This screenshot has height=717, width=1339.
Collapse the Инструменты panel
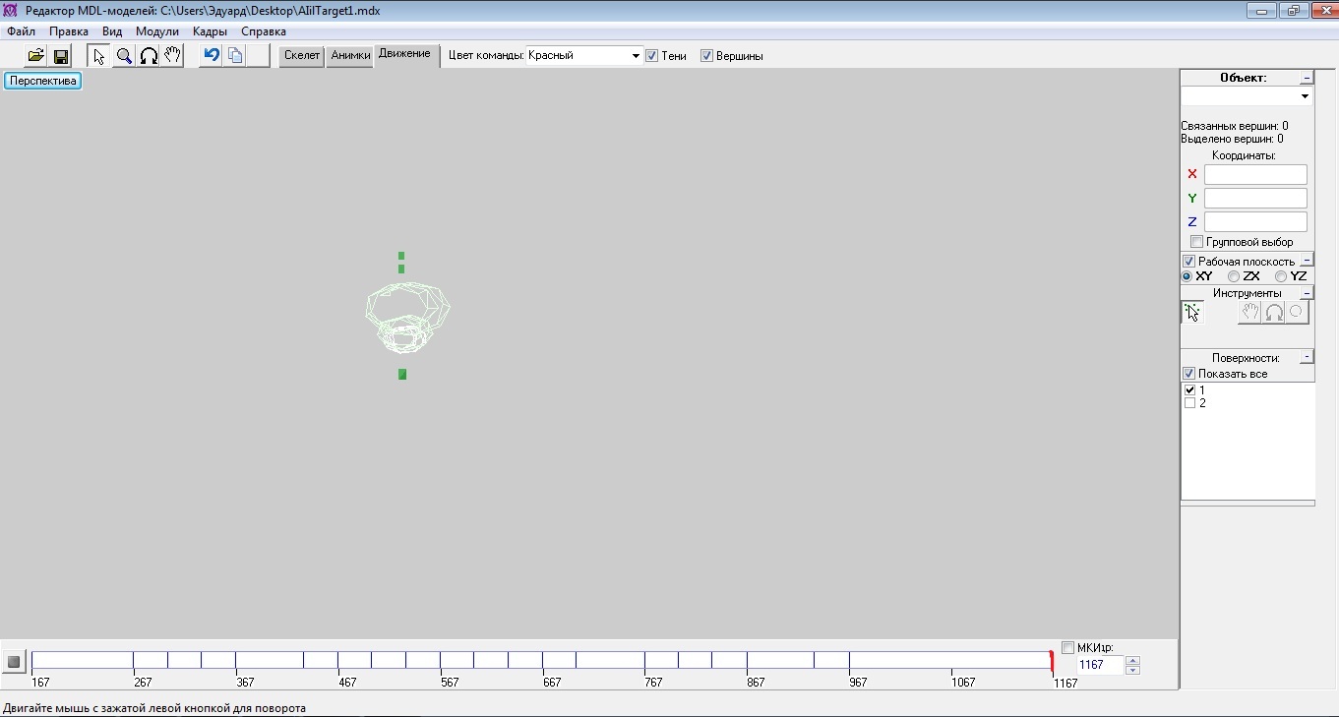point(1307,293)
